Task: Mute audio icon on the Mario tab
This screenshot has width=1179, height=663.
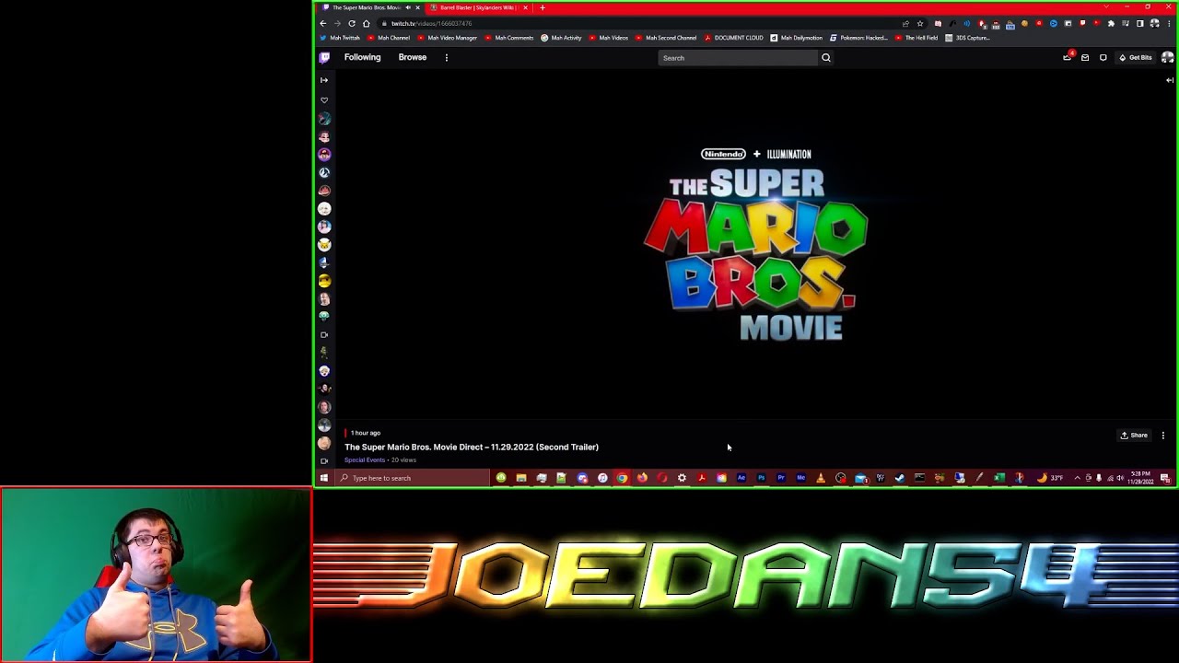Action: [x=408, y=7]
